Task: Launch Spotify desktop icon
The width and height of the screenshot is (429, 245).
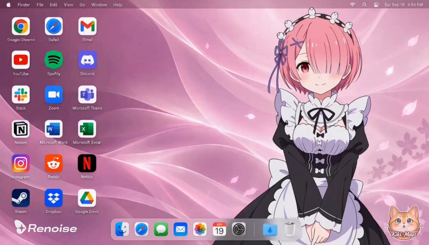Action: (x=54, y=60)
